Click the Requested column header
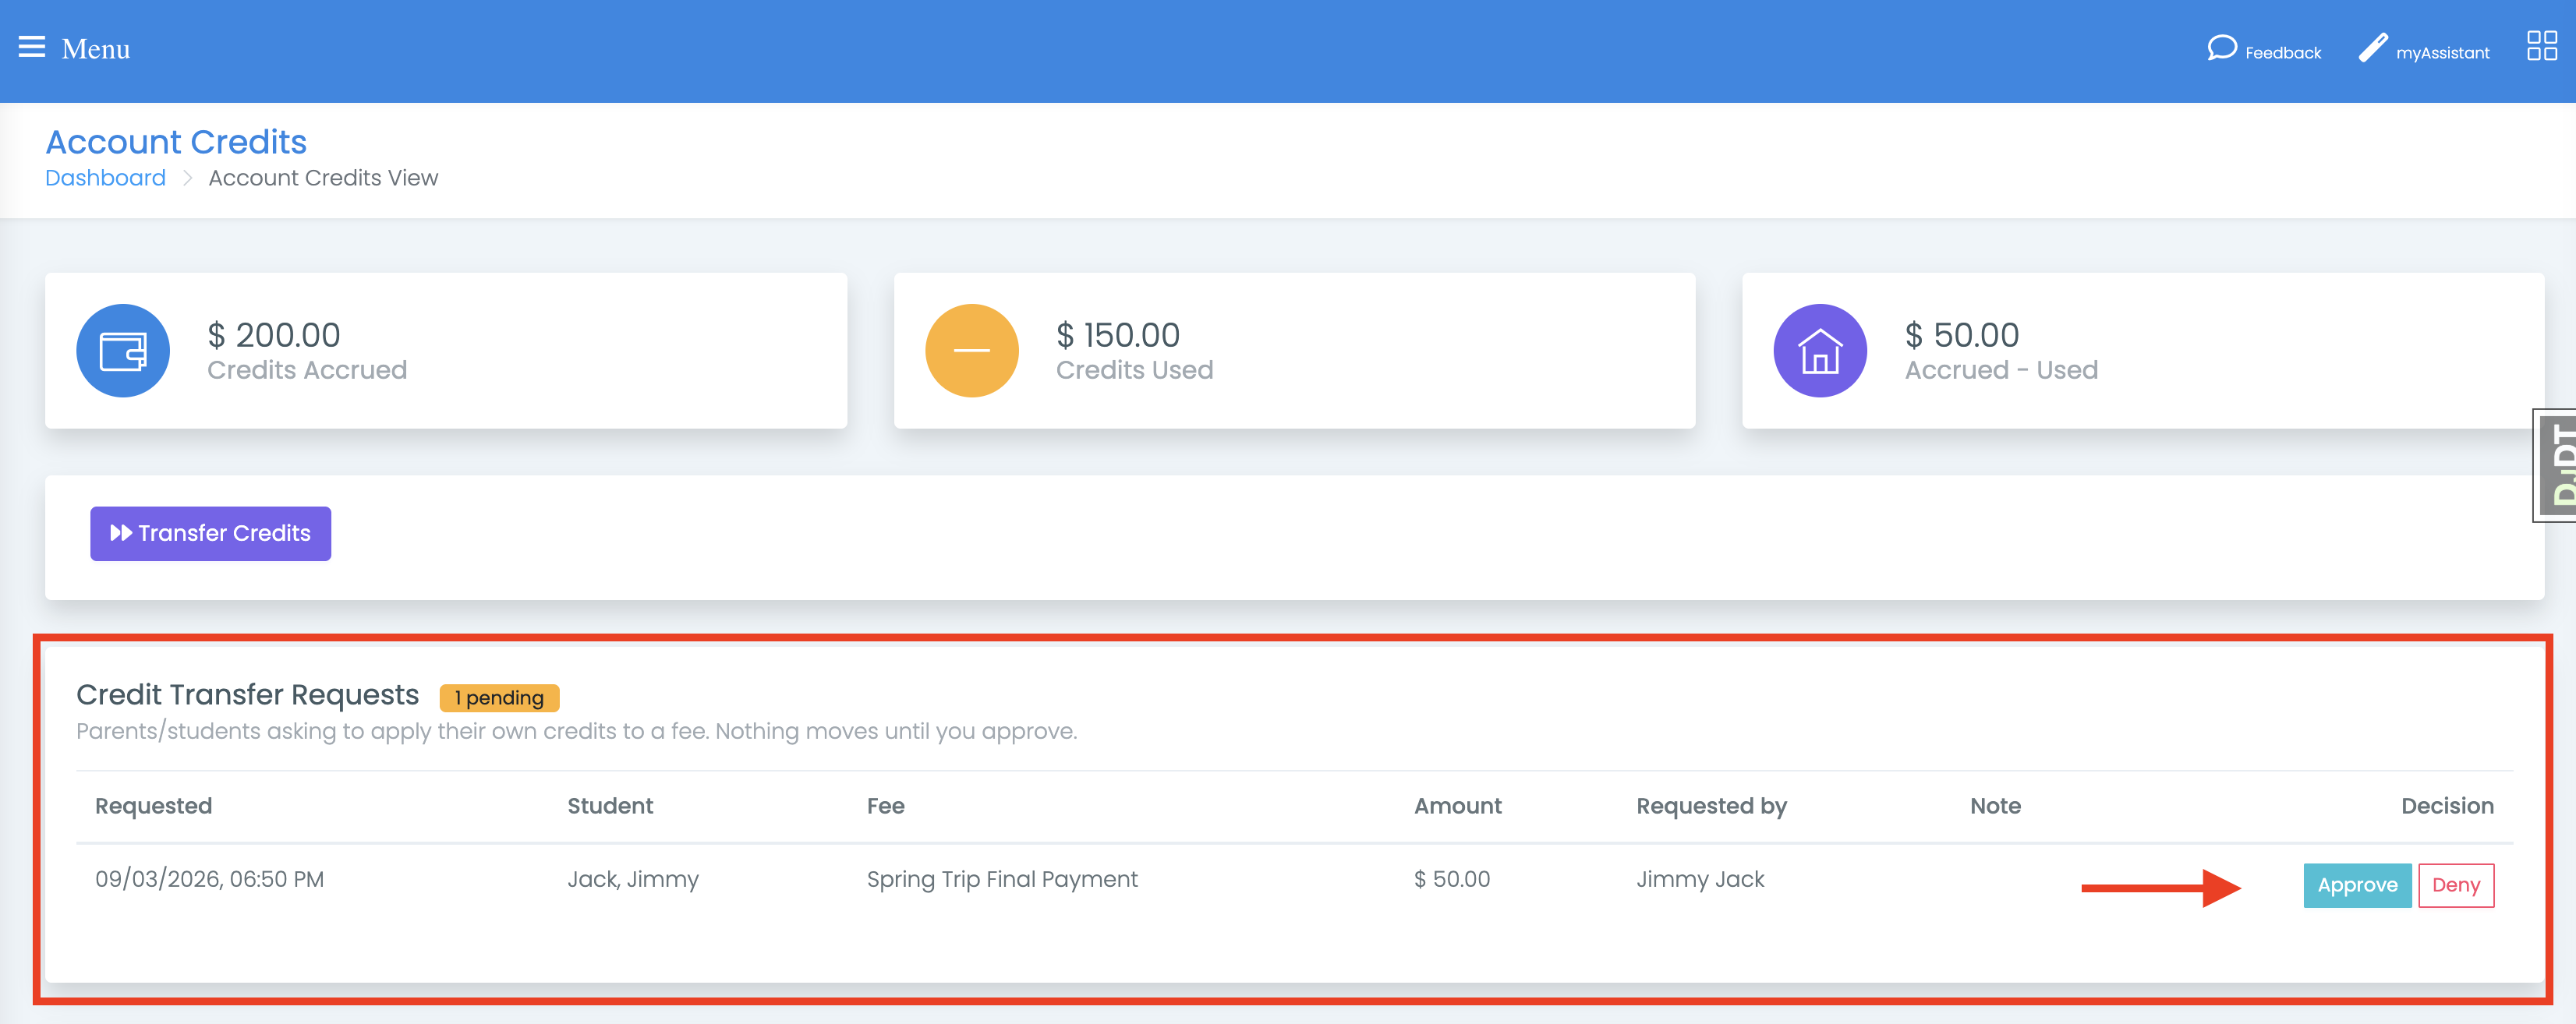 (x=153, y=806)
